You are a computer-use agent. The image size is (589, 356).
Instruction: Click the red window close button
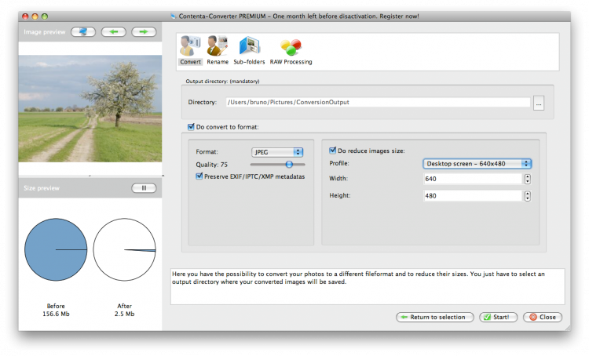tap(25, 16)
